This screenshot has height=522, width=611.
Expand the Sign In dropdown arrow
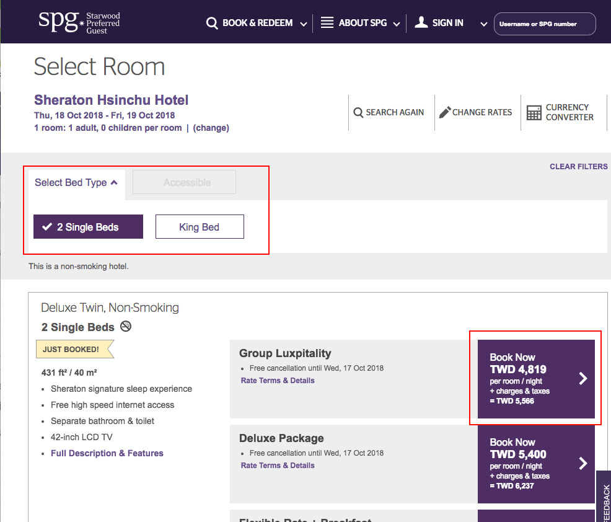coord(483,24)
